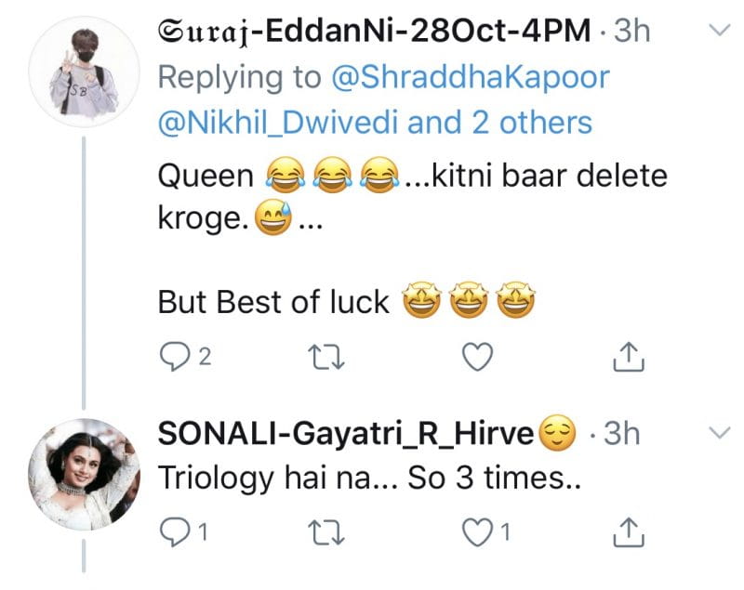Share Suraj's tweet using share icon
The image size is (744, 590).
point(629,356)
